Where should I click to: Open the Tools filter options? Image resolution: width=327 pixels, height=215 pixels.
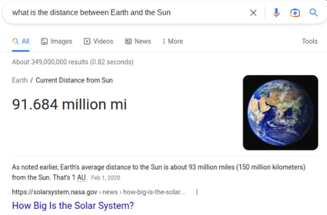(310, 41)
